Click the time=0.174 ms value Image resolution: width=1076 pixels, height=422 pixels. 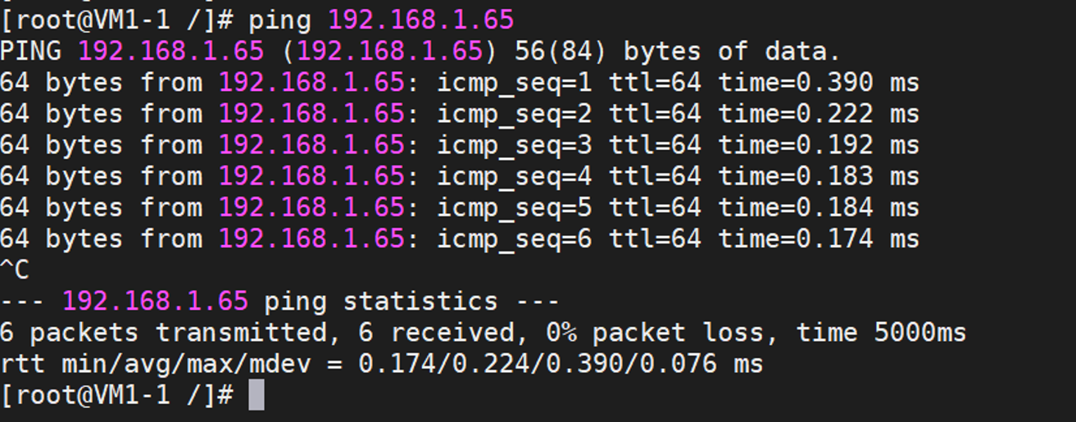pos(819,238)
